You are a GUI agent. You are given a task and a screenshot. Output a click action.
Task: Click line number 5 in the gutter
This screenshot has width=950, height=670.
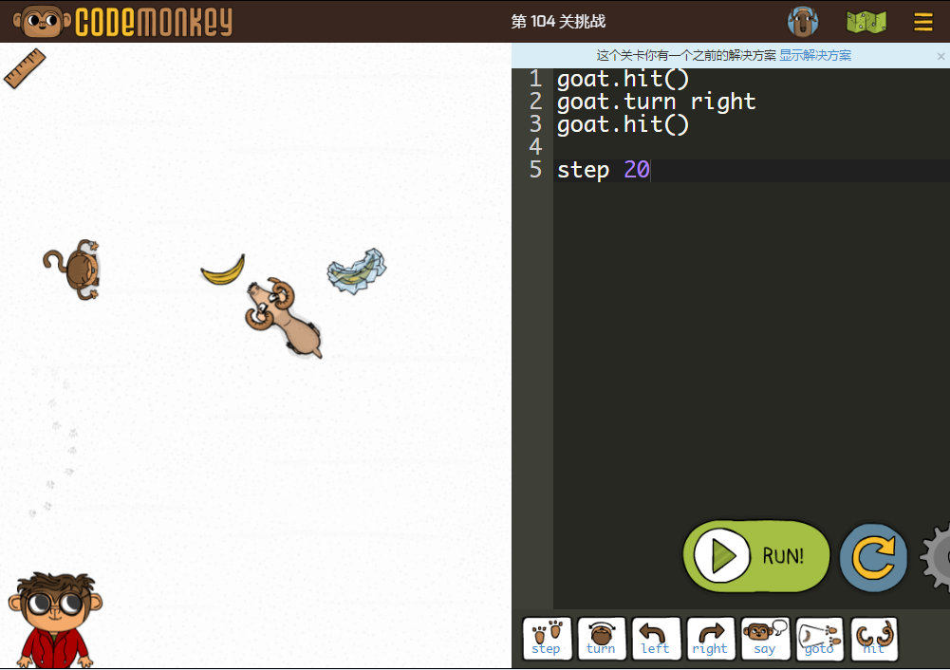pos(535,170)
